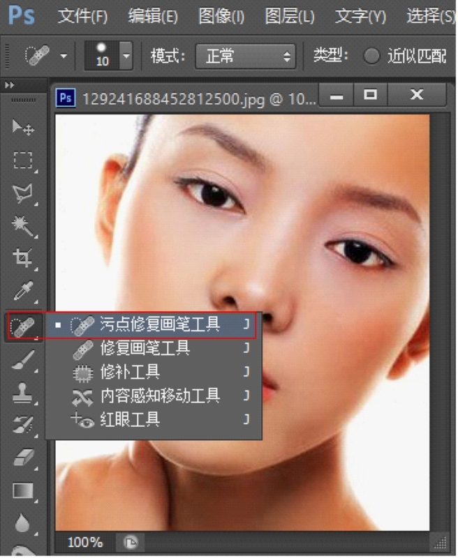Select the Eraser tool
Screen dimensions: 458x558
tap(23, 458)
